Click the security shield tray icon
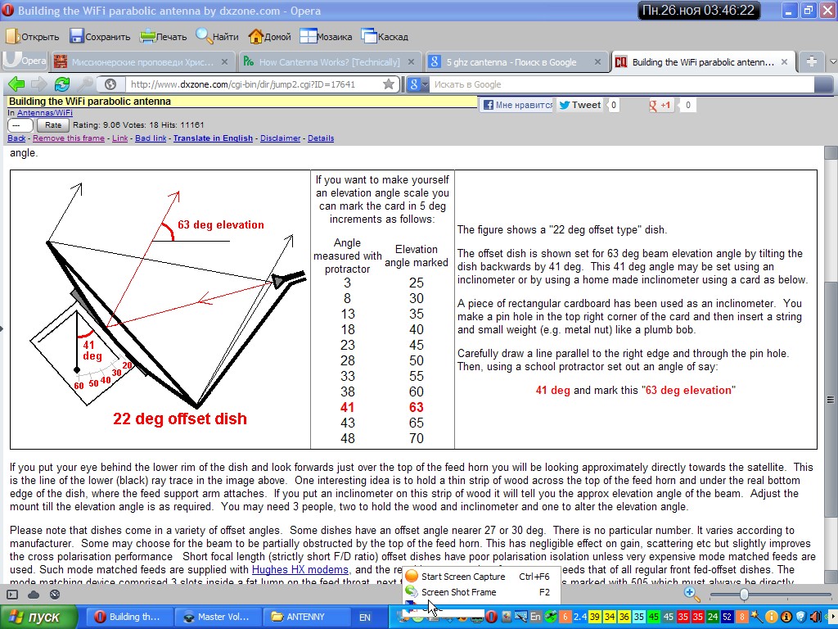Screen dimensions: 838x629 (x=800, y=617)
